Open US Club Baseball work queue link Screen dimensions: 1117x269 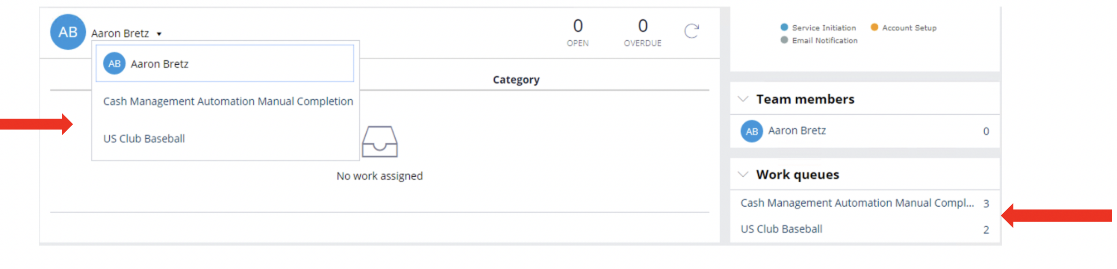(x=781, y=229)
